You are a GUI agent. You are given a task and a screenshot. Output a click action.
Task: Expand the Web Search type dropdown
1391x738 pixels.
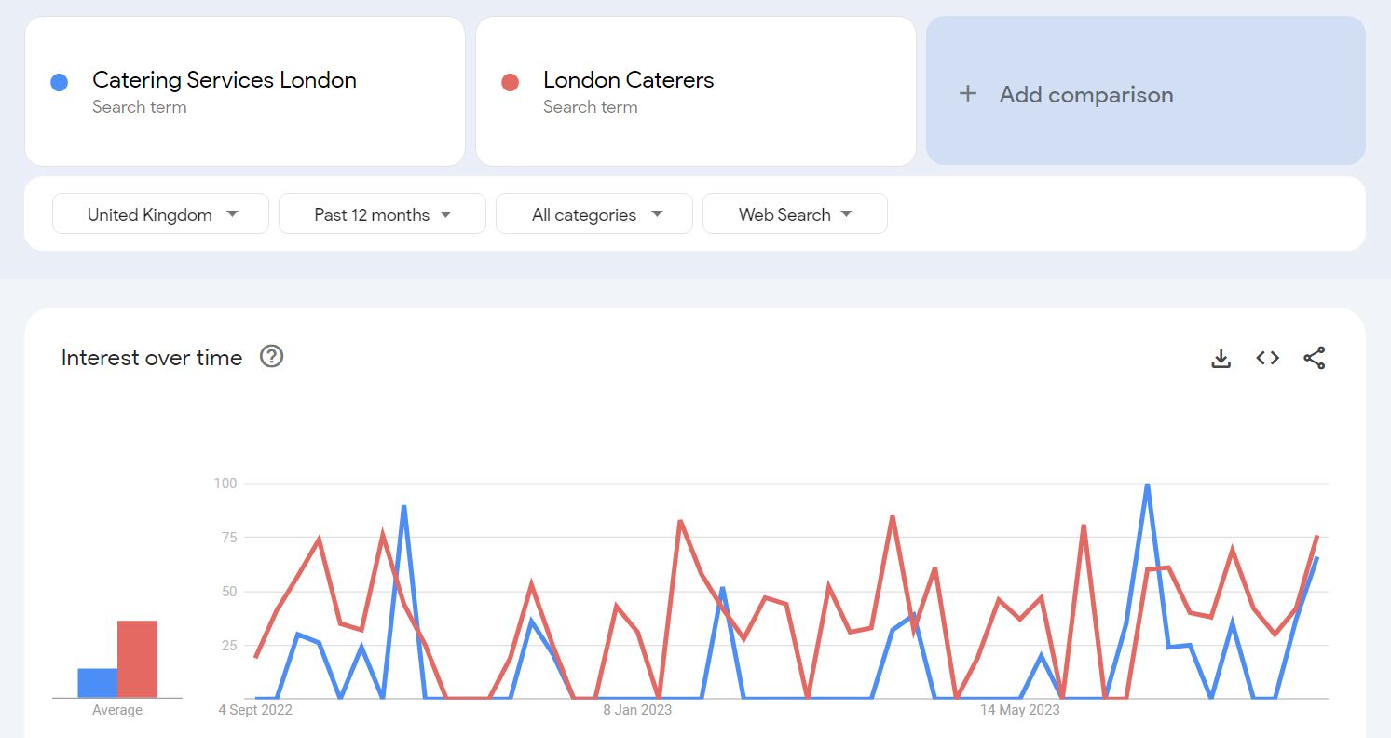click(794, 214)
